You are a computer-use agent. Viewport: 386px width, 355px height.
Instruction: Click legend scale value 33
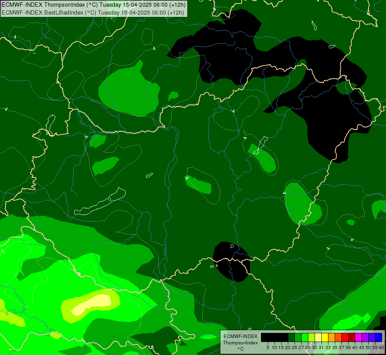click(328, 348)
